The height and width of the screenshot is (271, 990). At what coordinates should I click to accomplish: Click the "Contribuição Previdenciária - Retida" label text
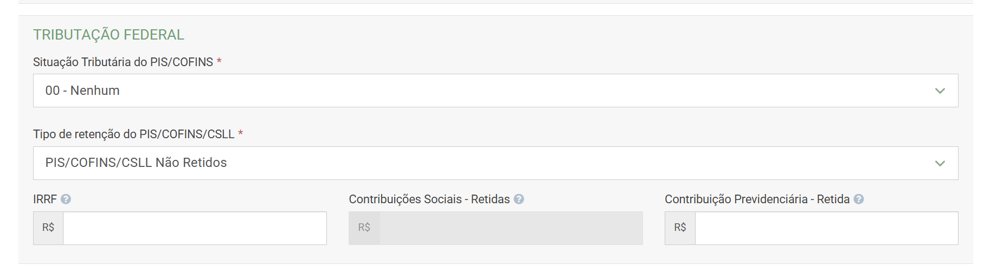757,199
